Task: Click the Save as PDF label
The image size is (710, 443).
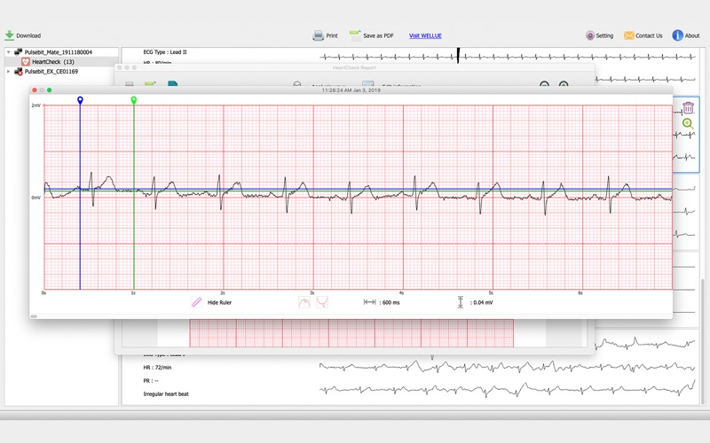Action: [x=378, y=35]
